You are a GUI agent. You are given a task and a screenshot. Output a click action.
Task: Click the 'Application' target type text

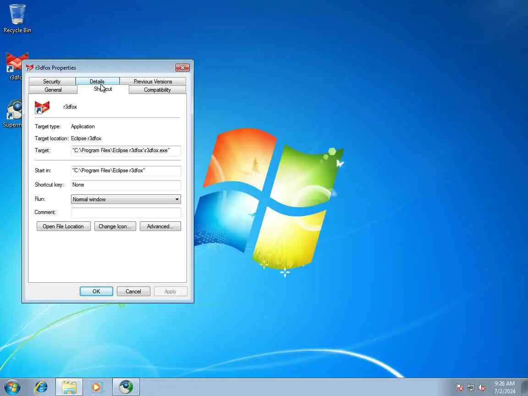coord(83,126)
